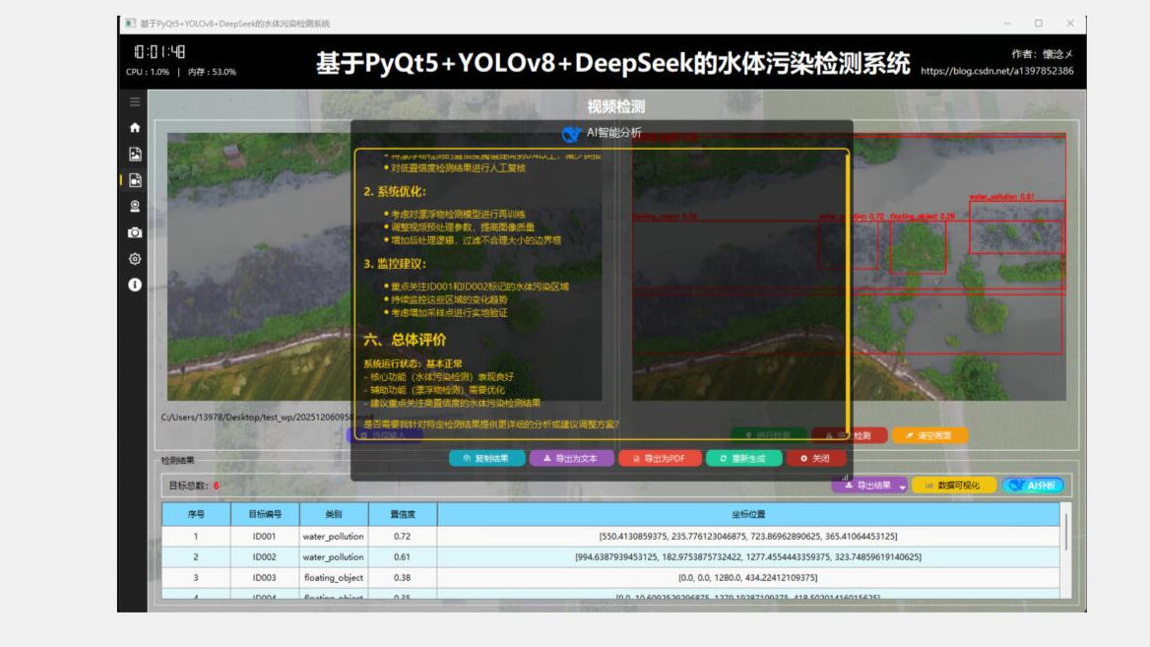Select the floating_object cell in row 3
The width and height of the screenshot is (1150, 647).
click(x=334, y=577)
